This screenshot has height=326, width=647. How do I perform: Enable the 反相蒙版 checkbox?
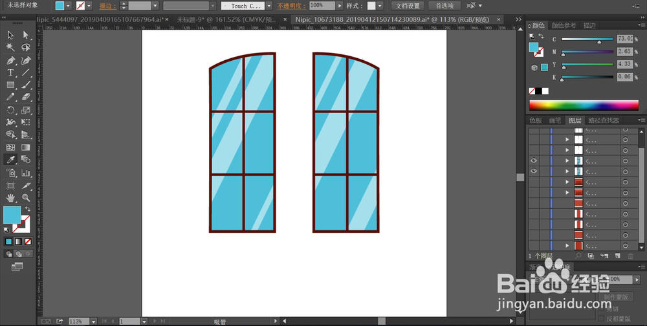point(602,319)
